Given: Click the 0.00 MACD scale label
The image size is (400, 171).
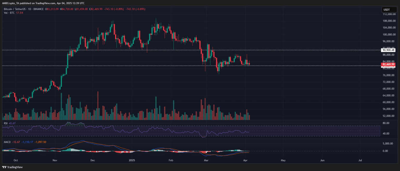Looking at the screenshot, I should (x=385, y=151).
